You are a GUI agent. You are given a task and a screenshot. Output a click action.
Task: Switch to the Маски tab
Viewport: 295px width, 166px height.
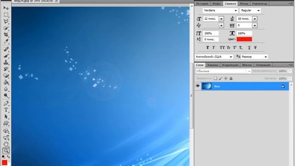(x=247, y=65)
